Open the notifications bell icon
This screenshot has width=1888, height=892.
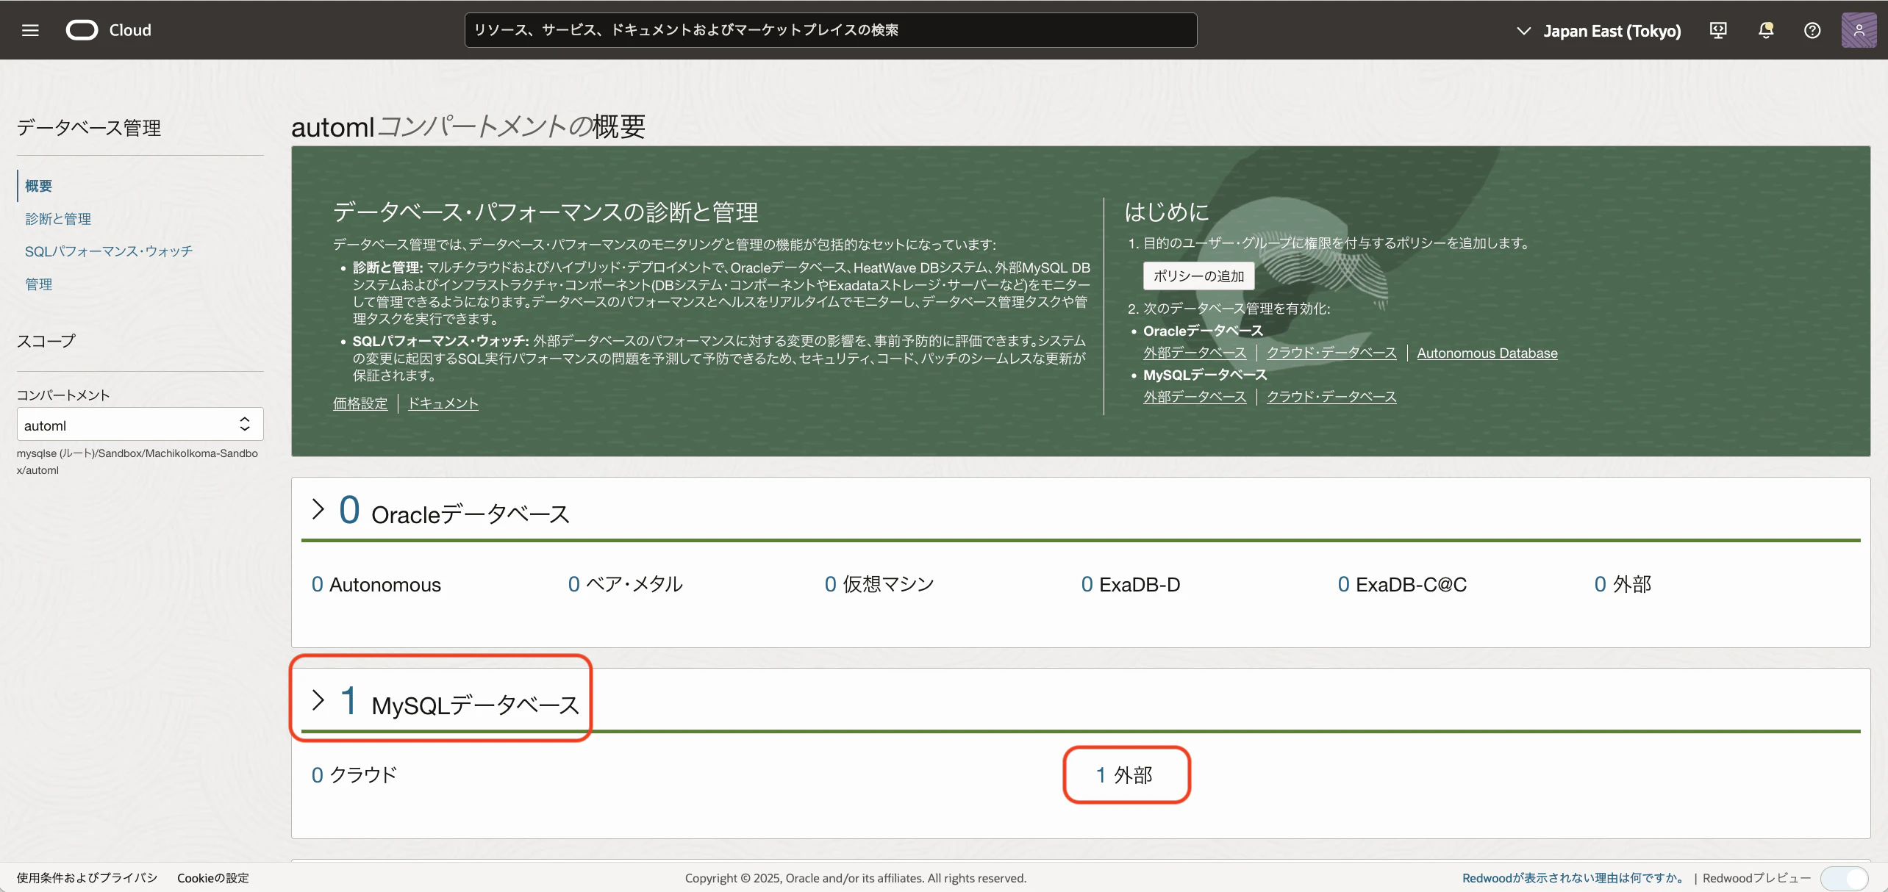(1765, 30)
